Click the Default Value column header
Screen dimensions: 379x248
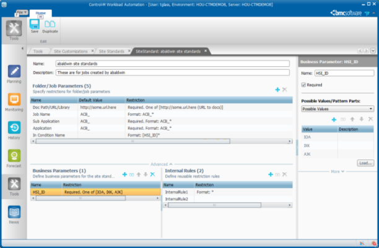(x=102, y=100)
